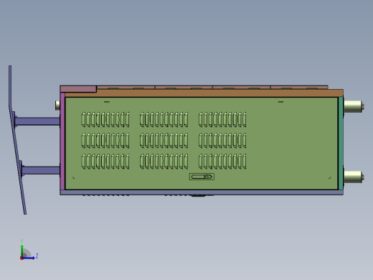Select the top-right louver vent group

pos(222,119)
